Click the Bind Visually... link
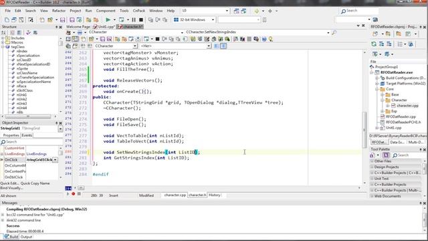The height and width of the screenshot is (241, 428). [x=11, y=188]
